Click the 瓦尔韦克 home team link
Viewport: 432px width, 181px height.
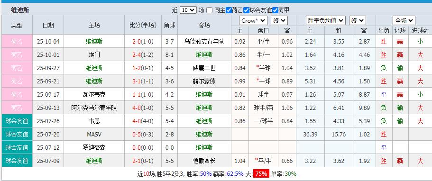[x=94, y=94]
